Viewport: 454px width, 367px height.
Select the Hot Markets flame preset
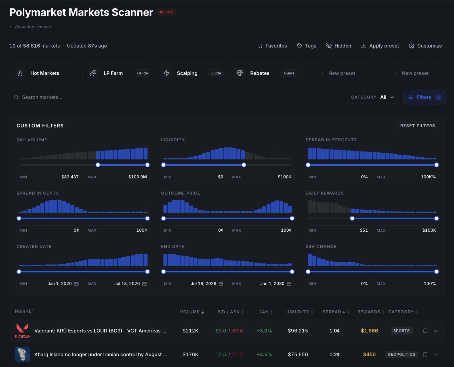click(45, 73)
